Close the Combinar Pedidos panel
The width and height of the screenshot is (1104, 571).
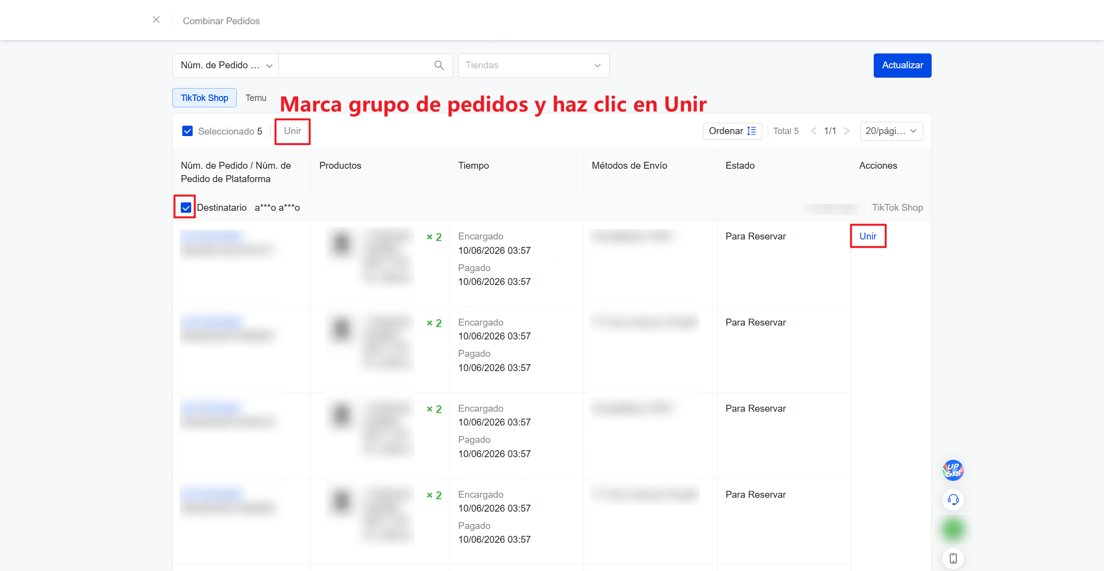point(156,20)
